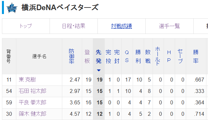208x120 pixels.
Task: Sort by 先発 column header
Action: click(x=98, y=56)
